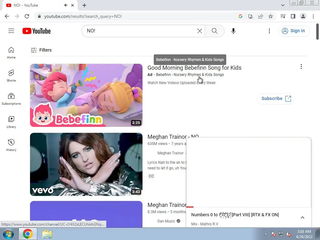Click the Subscribe button on Bebefinn ad
Viewport: 320px width, 240px height.
click(276, 98)
